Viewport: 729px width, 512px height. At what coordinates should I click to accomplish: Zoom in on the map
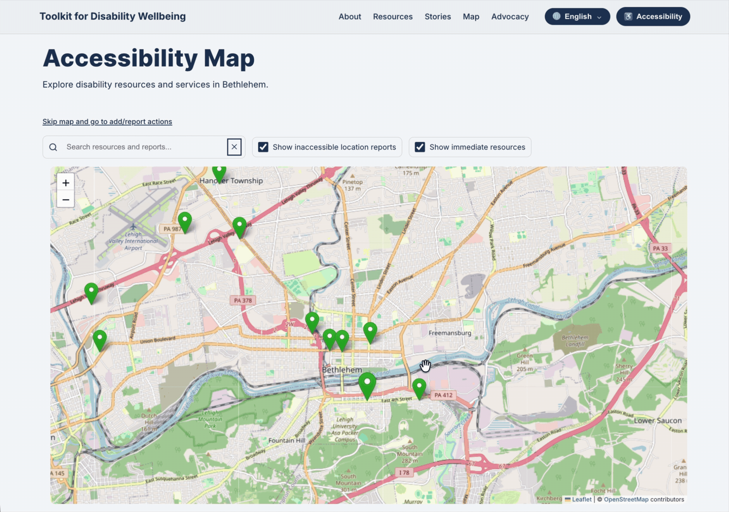66,183
